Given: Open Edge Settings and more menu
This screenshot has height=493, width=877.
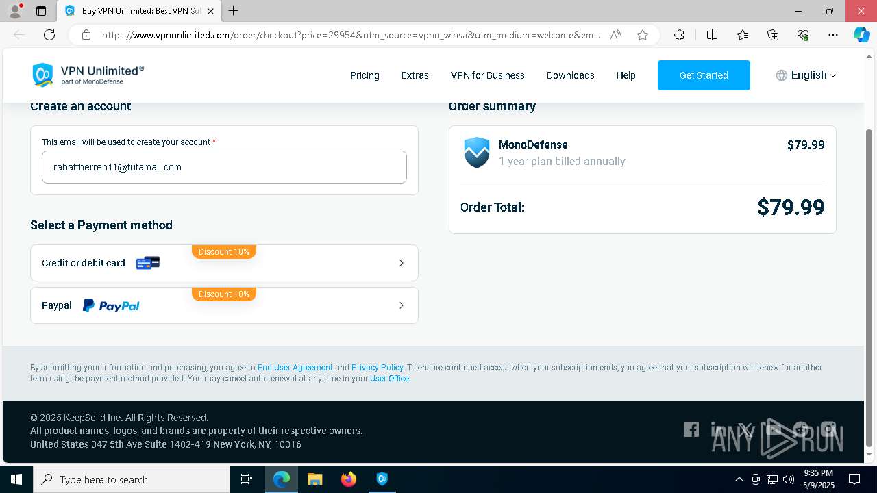Looking at the screenshot, I should 833,35.
